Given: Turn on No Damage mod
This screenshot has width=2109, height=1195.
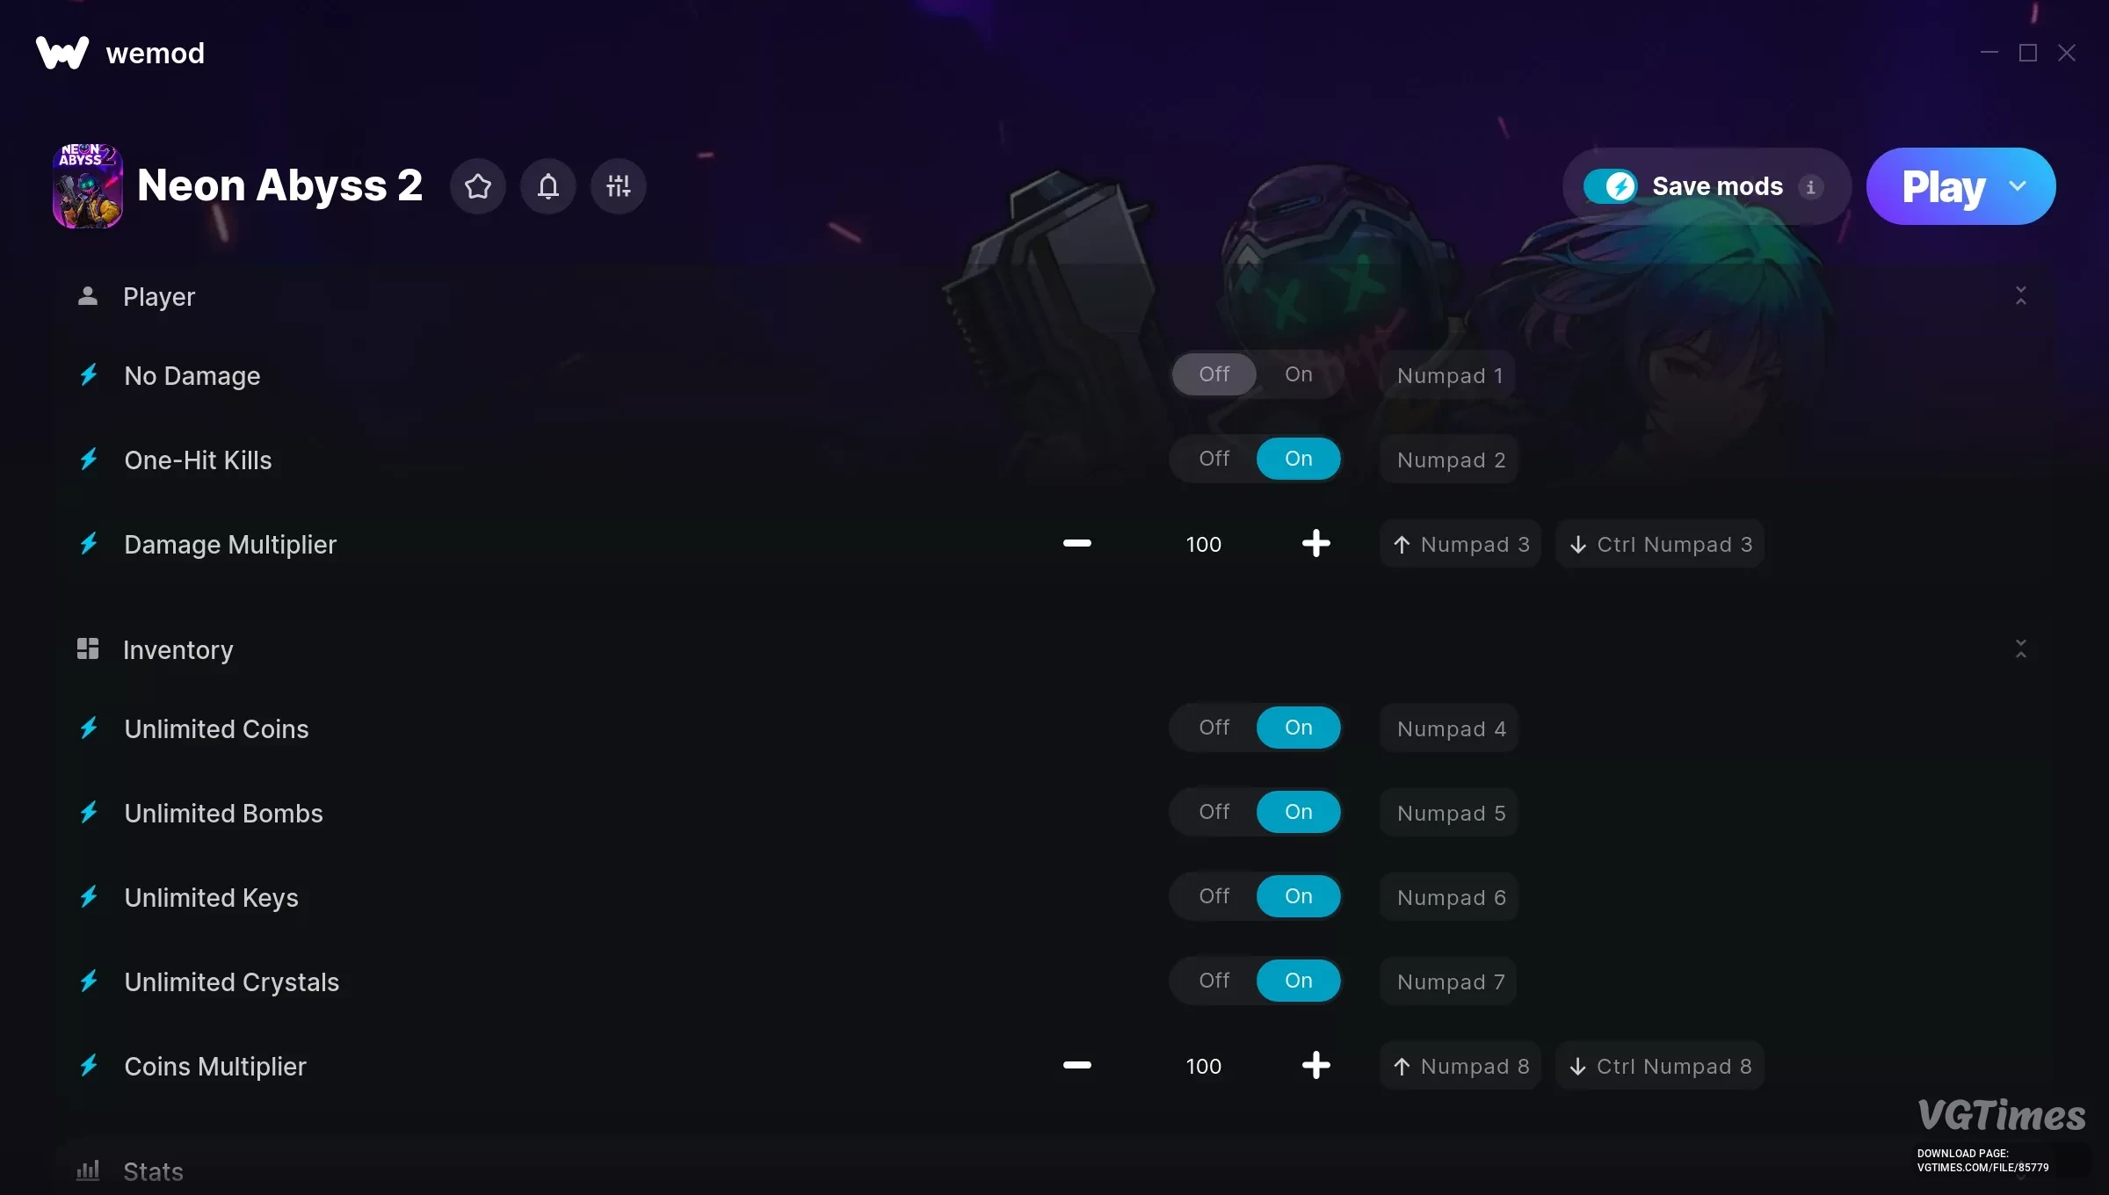Looking at the screenshot, I should [x=1299, y=374].
